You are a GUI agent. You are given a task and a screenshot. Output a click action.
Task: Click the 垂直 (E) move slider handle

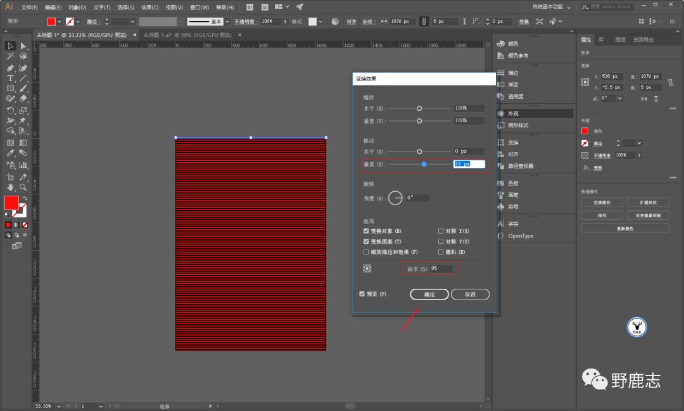tap(424, 164)
